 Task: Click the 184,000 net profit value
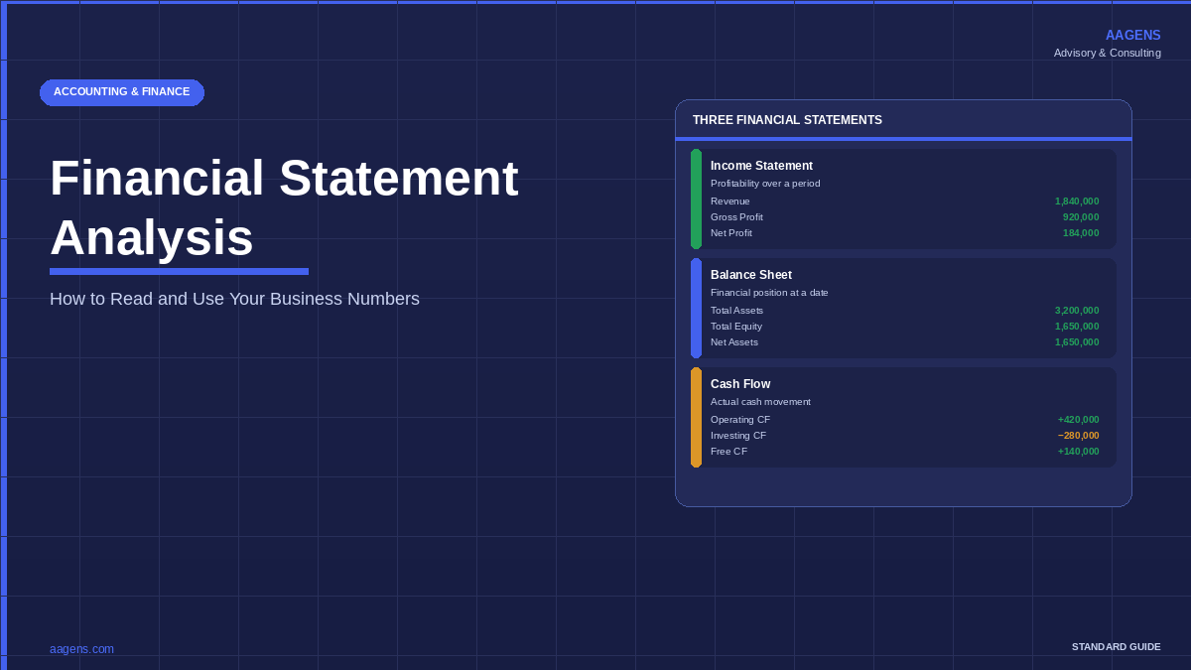click(x=1081, y=233)
